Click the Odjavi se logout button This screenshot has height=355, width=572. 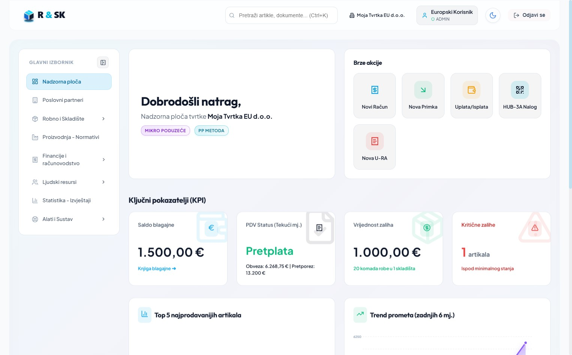529,15
